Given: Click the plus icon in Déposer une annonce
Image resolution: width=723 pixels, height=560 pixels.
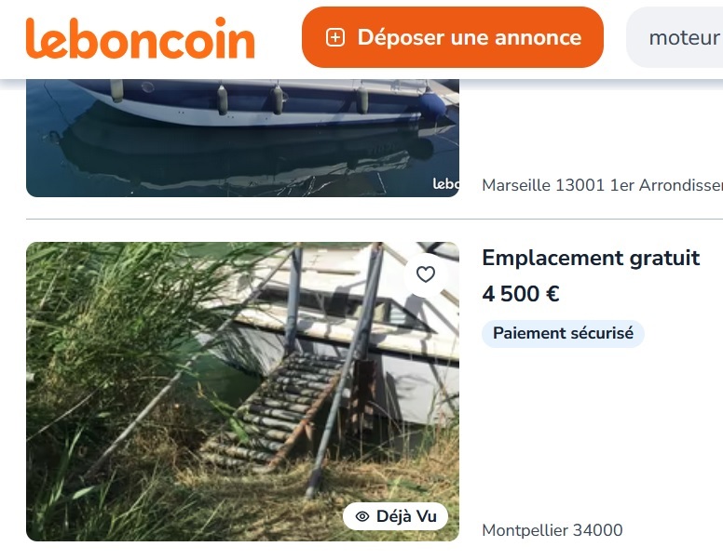Looking at the screenshot, I should 335,38.
